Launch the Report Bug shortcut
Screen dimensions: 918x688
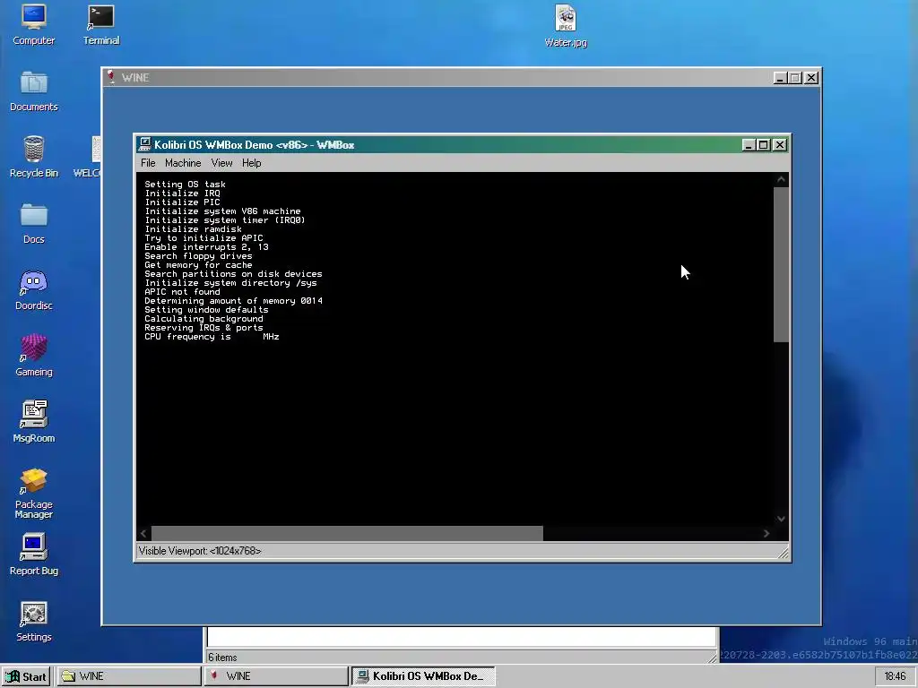(34, 555)
